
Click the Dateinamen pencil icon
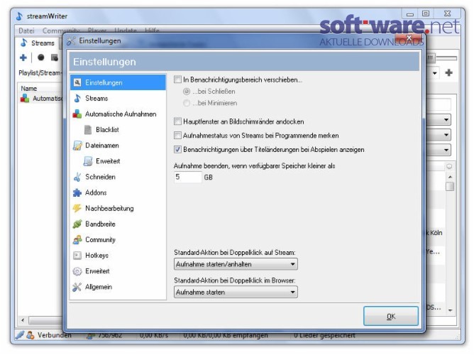click(x=77, y=146)
